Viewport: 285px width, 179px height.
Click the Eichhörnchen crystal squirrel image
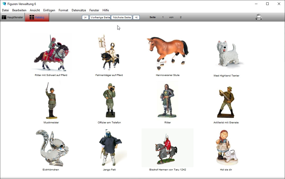[x=51, y=148]
